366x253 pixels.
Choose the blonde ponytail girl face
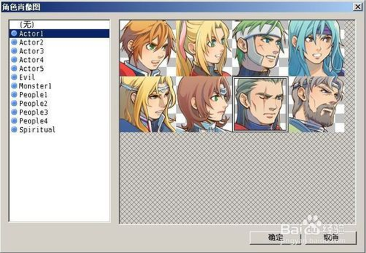coord(204,48)
